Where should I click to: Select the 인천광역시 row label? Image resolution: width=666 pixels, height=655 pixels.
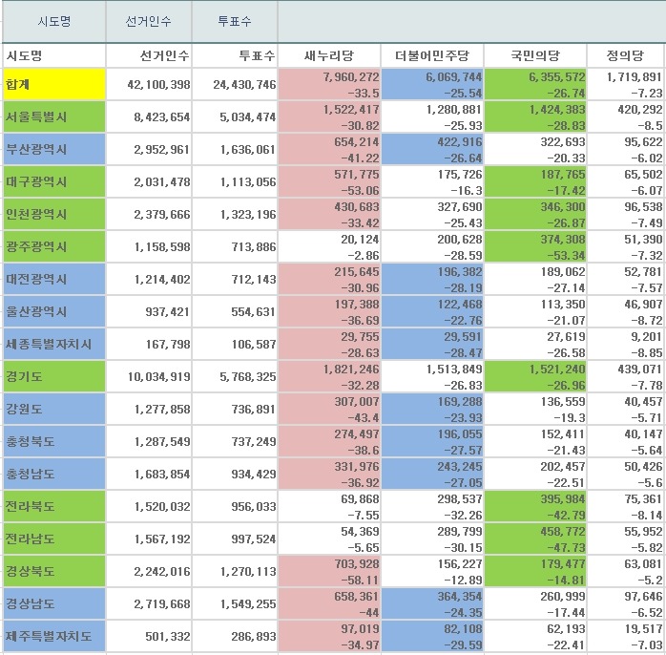54,214
